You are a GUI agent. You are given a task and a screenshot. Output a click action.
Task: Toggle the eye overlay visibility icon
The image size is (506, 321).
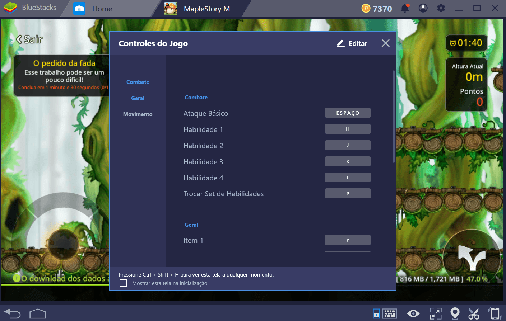click(413, 314)
